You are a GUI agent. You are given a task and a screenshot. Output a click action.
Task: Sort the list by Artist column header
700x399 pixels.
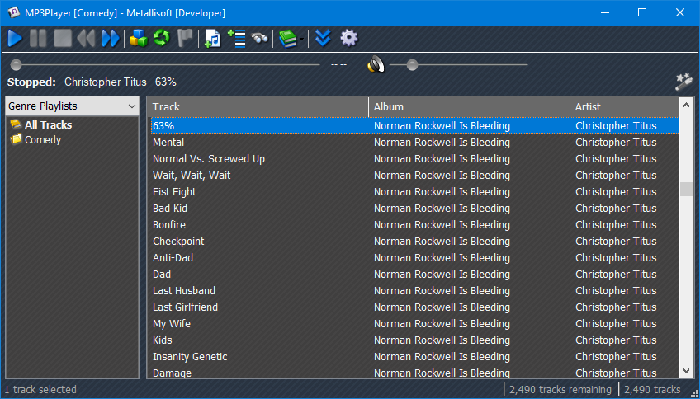point(623,106)
